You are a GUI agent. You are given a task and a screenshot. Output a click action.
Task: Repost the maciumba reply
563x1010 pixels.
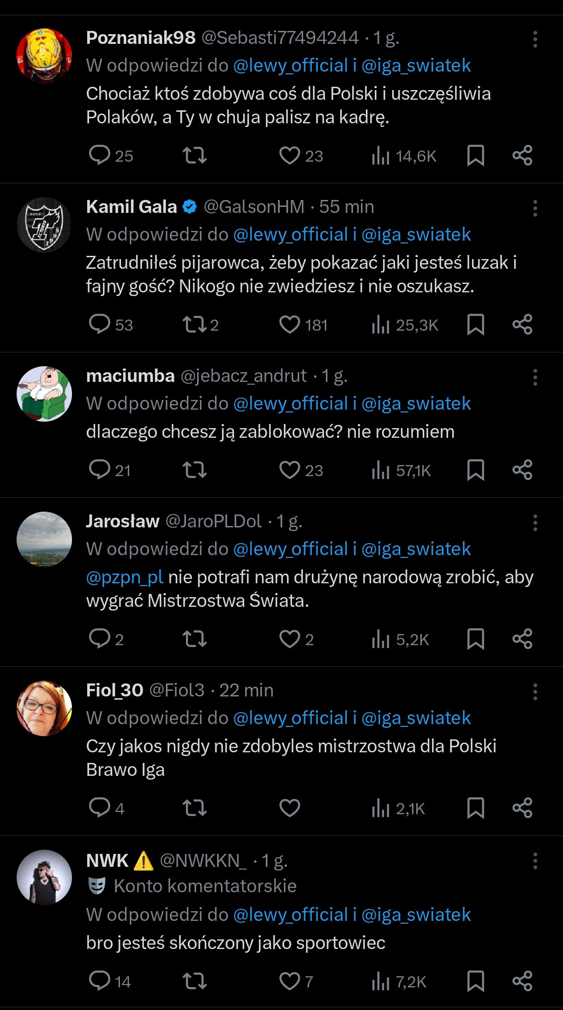point(195,470)
